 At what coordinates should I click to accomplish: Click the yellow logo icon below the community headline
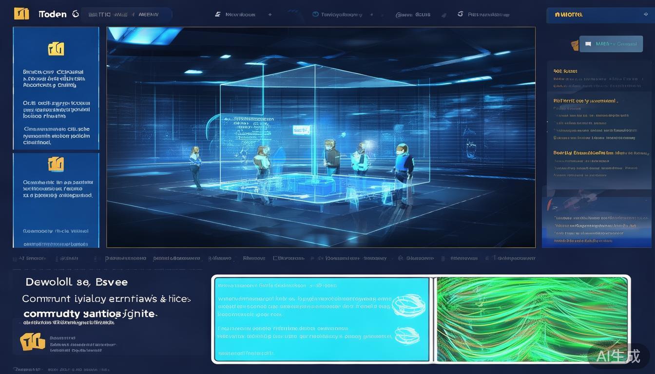[33, 342]
